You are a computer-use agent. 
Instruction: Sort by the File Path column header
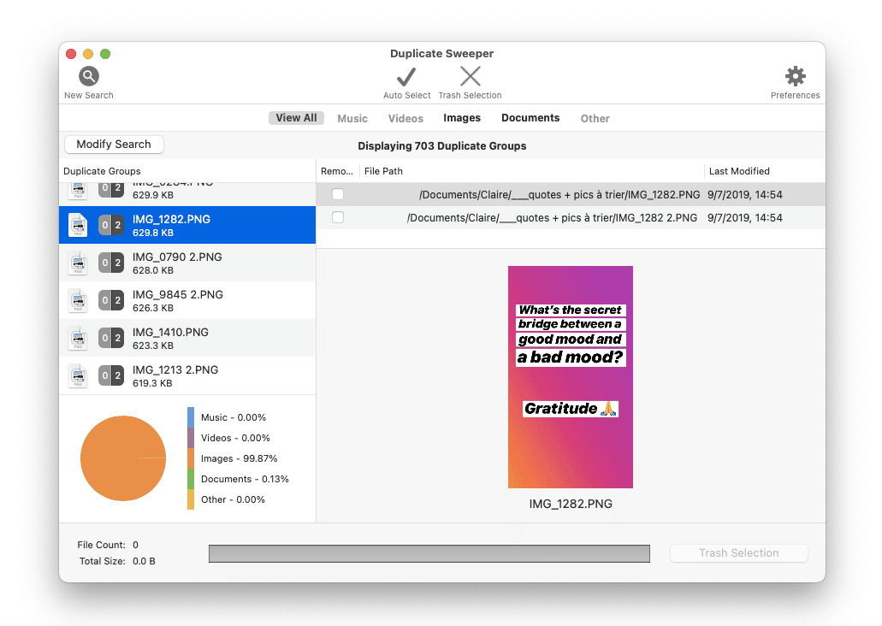tap(384, 171)
